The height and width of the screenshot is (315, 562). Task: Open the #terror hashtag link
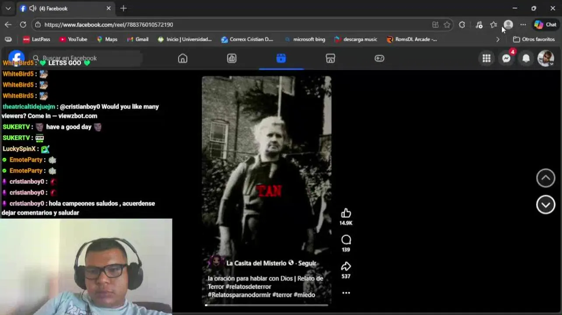click(x=282, y=295)
